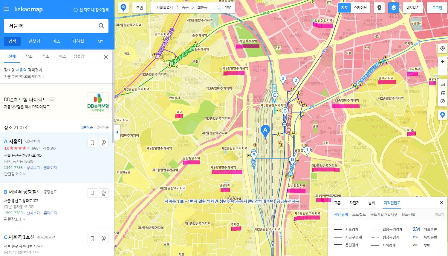Toggle the map layers button
This screenshot has width=448, height=256.
click(394, 8)
